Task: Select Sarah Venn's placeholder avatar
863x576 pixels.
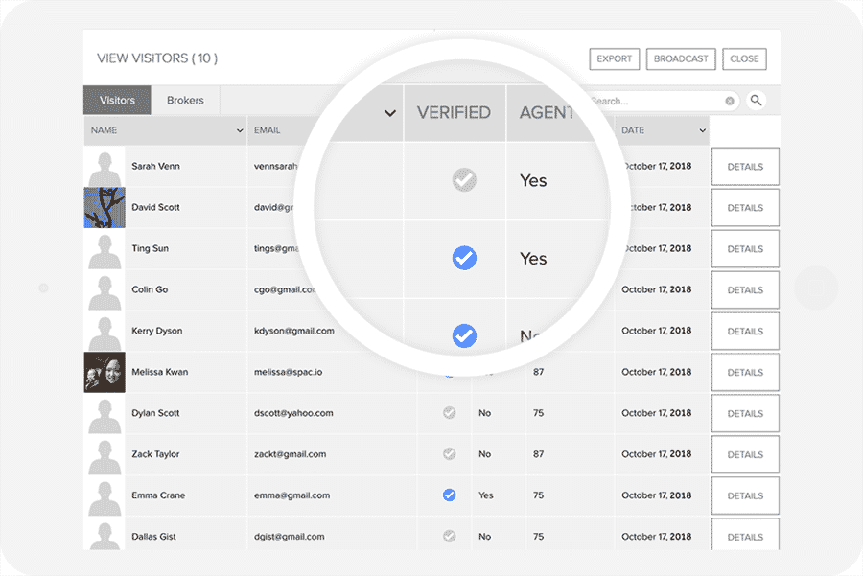Action: pyautogui.click(x=105, y=167)
